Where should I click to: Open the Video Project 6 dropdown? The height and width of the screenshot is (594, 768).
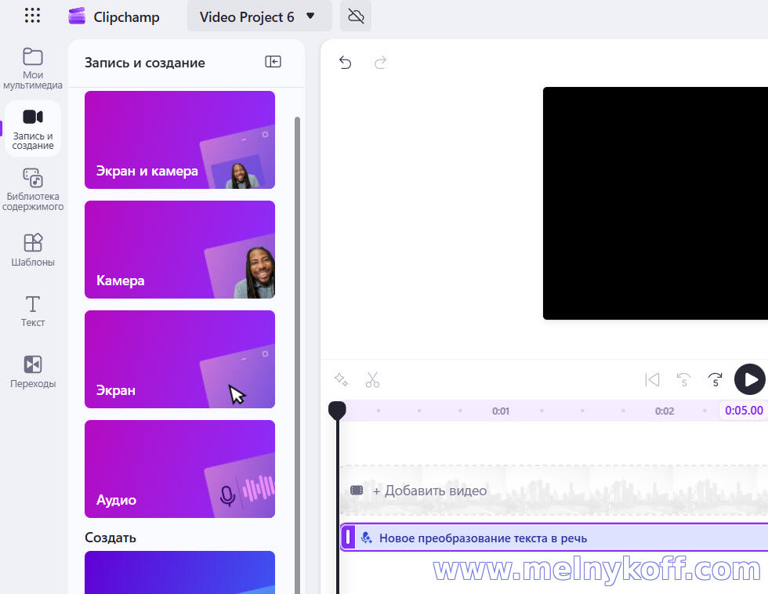tap(259, 16)
